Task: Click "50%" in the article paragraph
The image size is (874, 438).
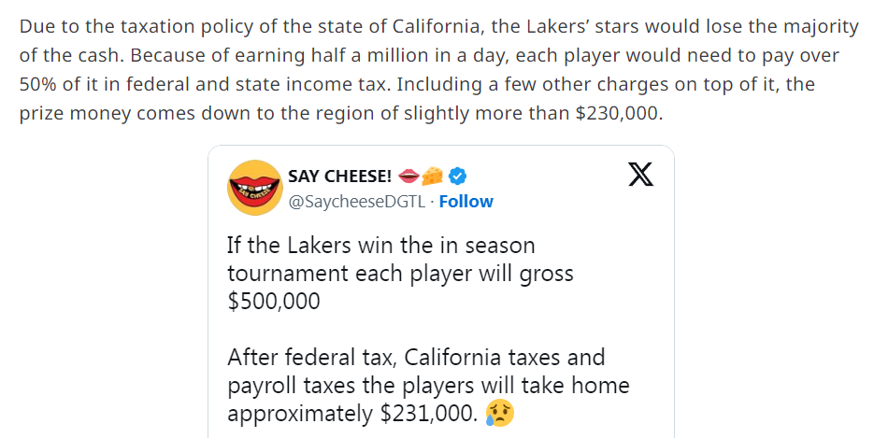Action: pos(39,84)
